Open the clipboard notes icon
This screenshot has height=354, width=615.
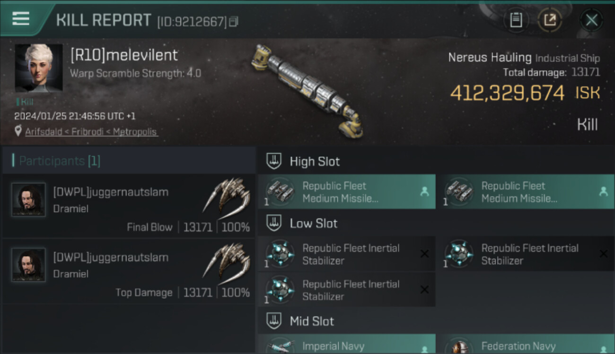pos(516,20)
